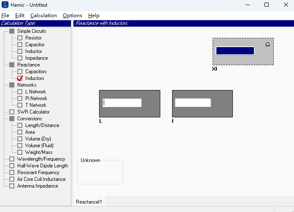Pick Half-Wave Dipole Length entry
This screenshot has height=212, width=294.
pyautogui.click(x=42, y=166)
